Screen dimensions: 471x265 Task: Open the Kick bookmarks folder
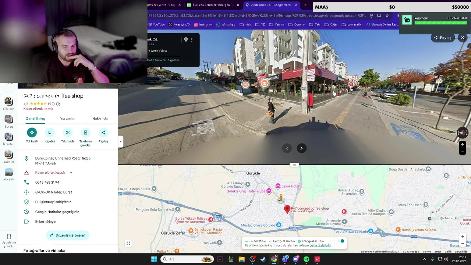click(x=245, y=25)
